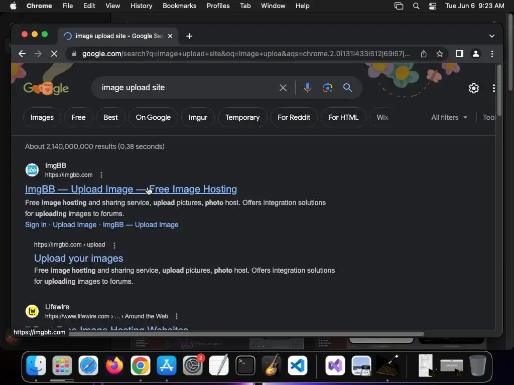Open Control Center in menu bar
The height and width of the screenshot is (385, 514).
[x=433, y=6]
